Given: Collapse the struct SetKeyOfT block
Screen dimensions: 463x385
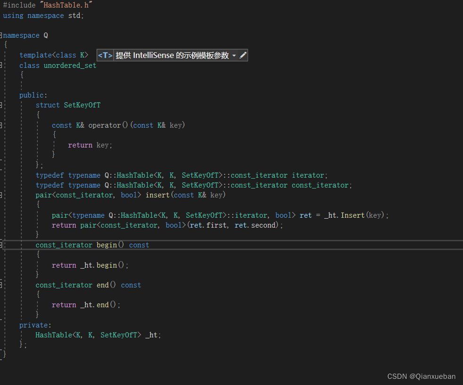Looking at the screenshot, I should coord(2,105).
